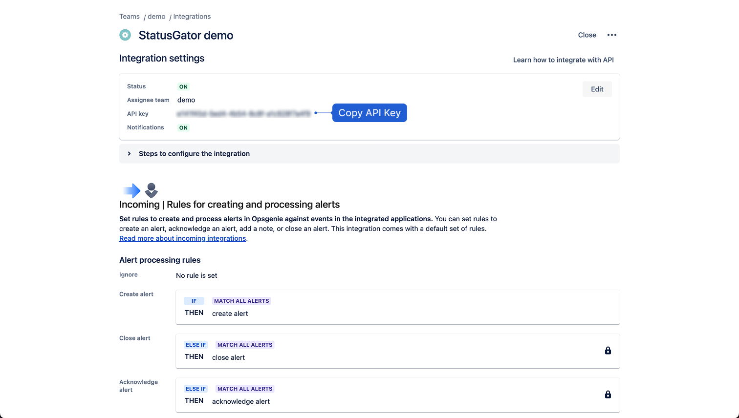Click the Ignore row label
Viewport: 739px width, 418px height.
(x=129, y=275)
